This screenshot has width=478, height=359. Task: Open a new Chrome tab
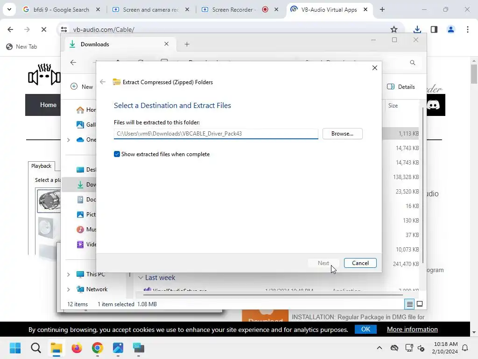tap(382, 9)
